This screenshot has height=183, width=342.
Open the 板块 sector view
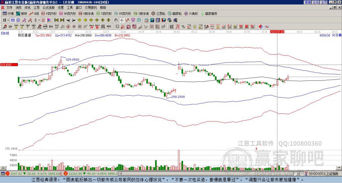pos(21,13)
